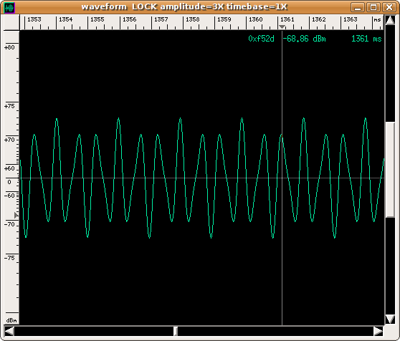Click the 1353 mark on time ruler
This screenshot has width=400, height=341.
[x=34, y=19]
